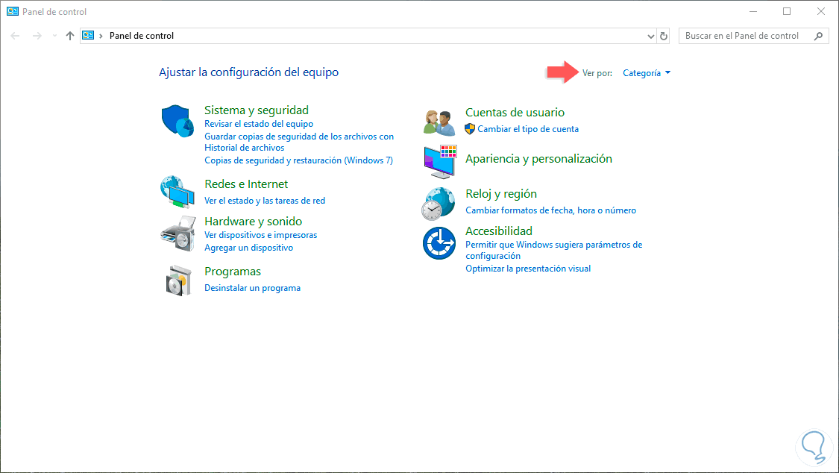Minimize the Panel de control window
Image resolution: width=839 pixels, height=473 pixels.
point(752,11)
